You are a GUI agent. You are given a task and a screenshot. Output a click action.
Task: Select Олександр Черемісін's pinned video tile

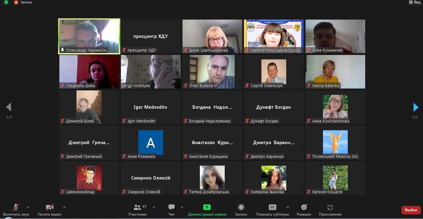(x=89, y=36)
